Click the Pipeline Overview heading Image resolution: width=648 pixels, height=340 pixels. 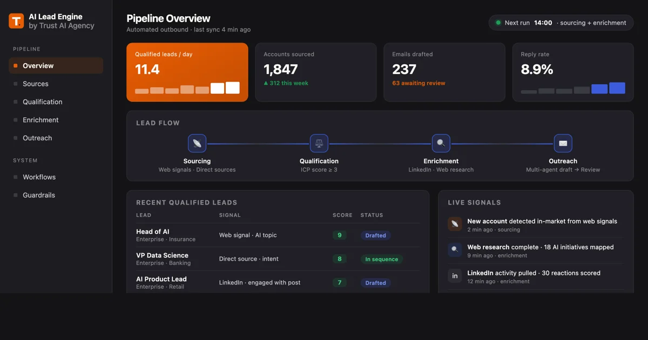pos(168,19)
